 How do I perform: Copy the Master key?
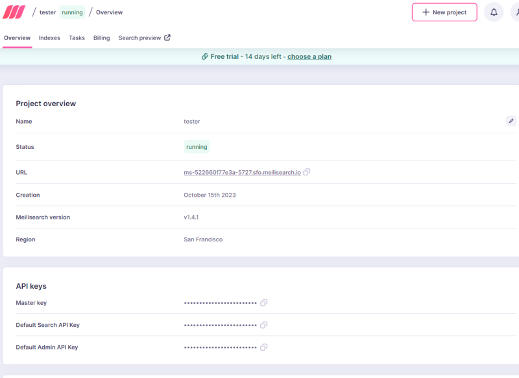[x=264, y=303]
